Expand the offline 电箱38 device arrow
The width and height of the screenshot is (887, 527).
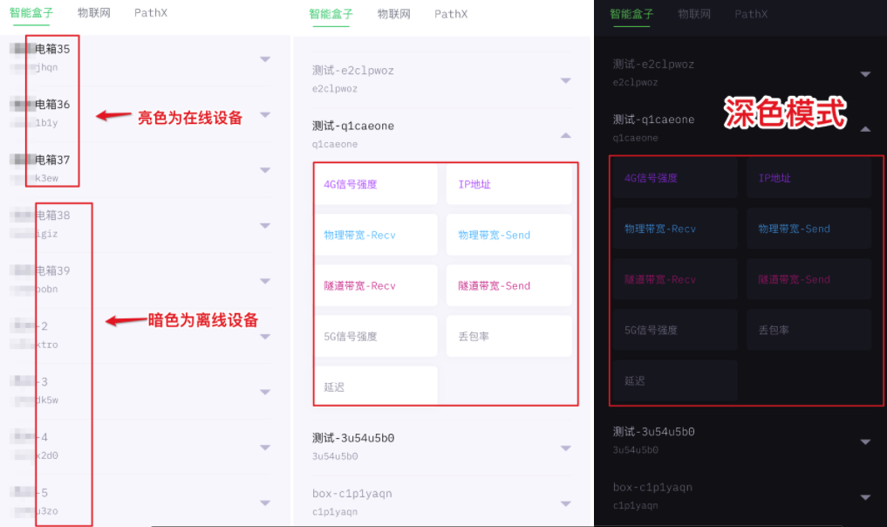265,225
